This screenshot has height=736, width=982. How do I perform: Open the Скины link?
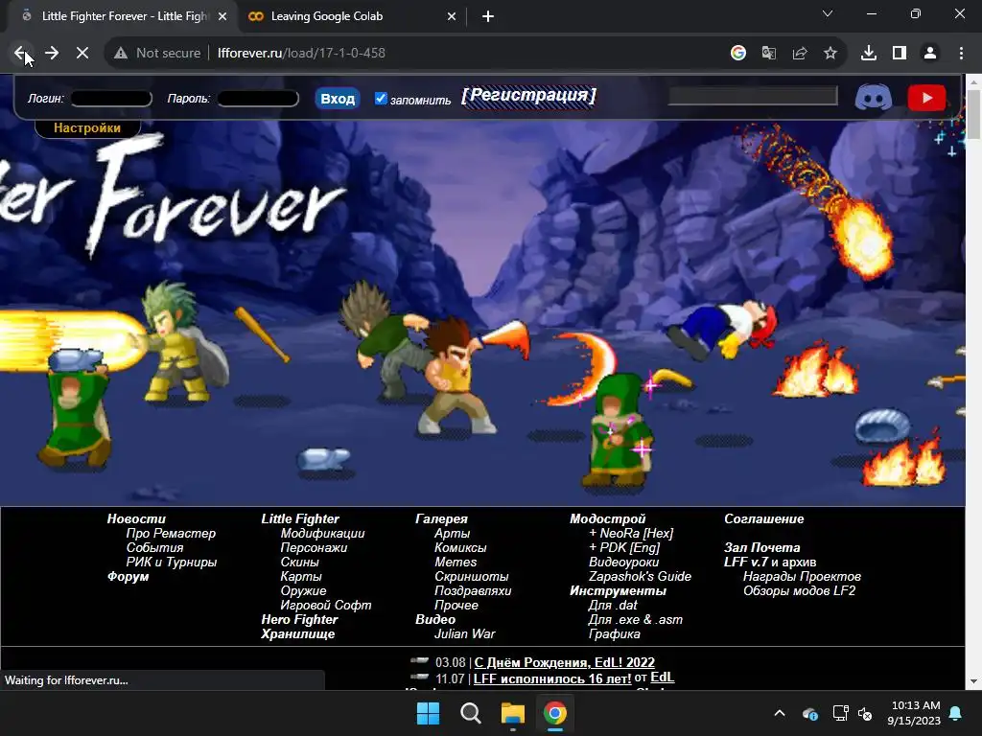click(x=299, y=562)
